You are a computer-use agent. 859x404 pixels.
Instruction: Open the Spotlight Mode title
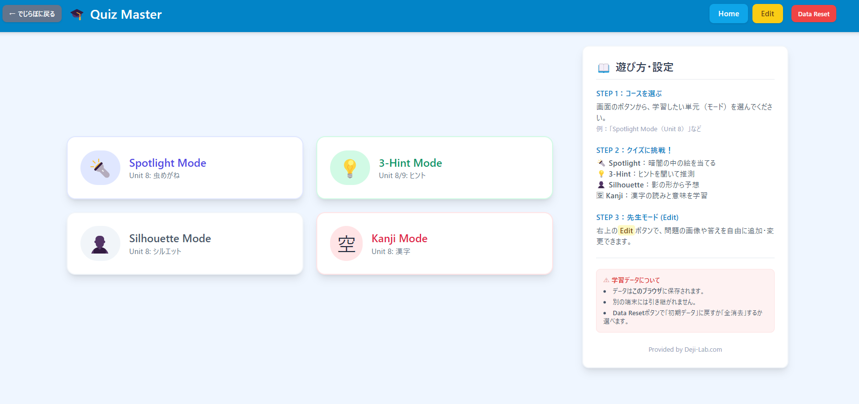click(168, 163)
